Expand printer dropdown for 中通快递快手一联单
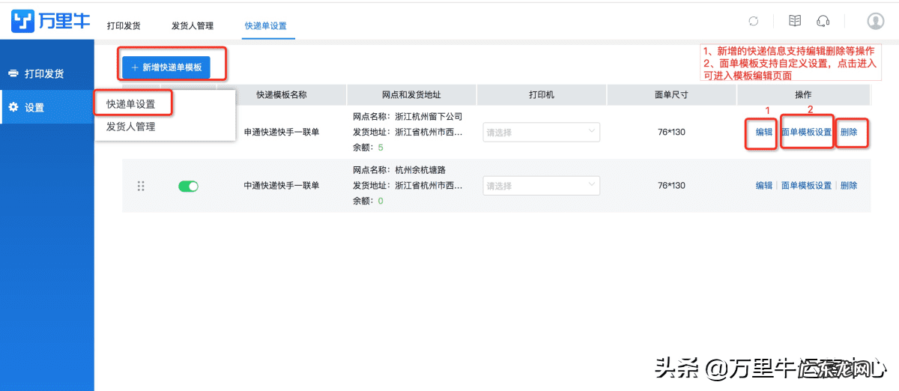 coord(541,186)
